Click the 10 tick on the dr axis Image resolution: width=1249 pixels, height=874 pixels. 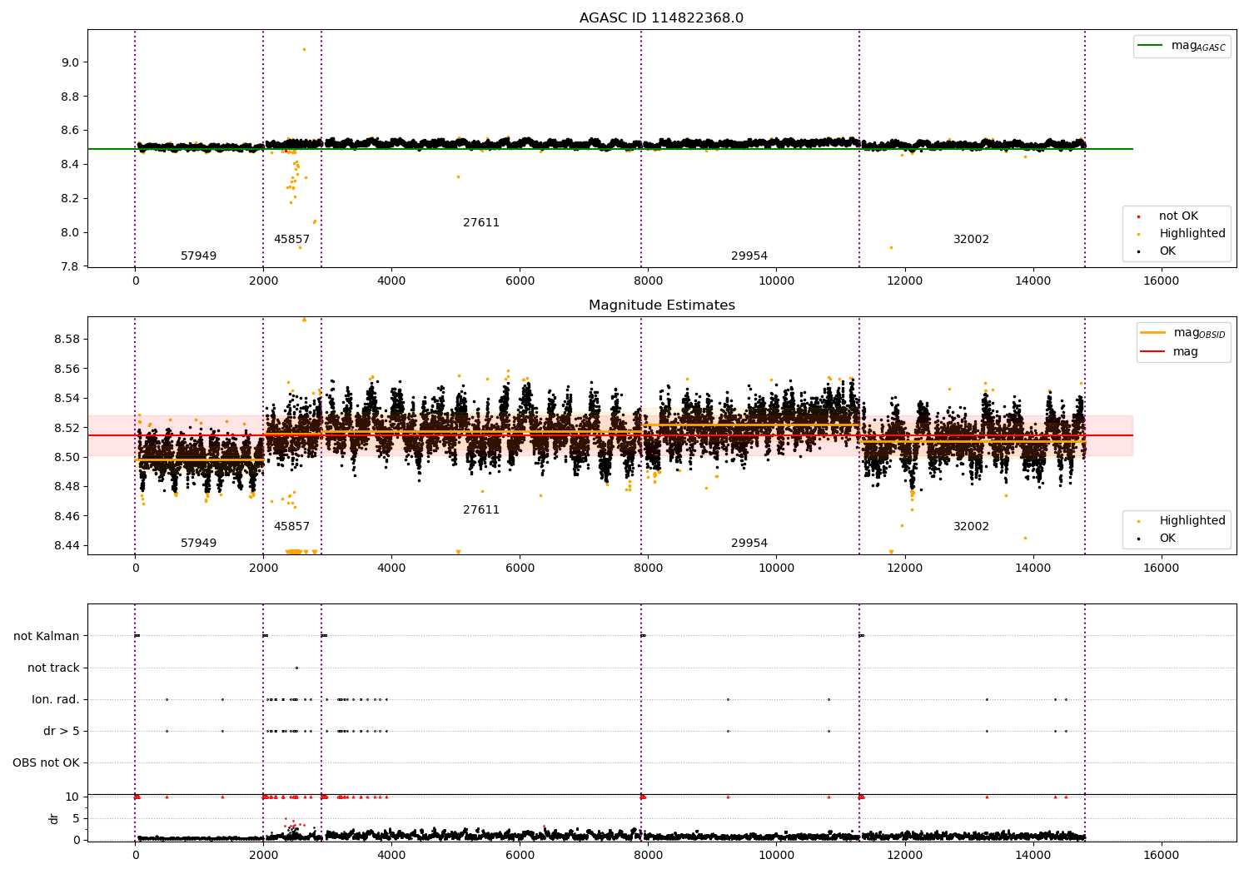pyautogui.click(x=72, y=797)
